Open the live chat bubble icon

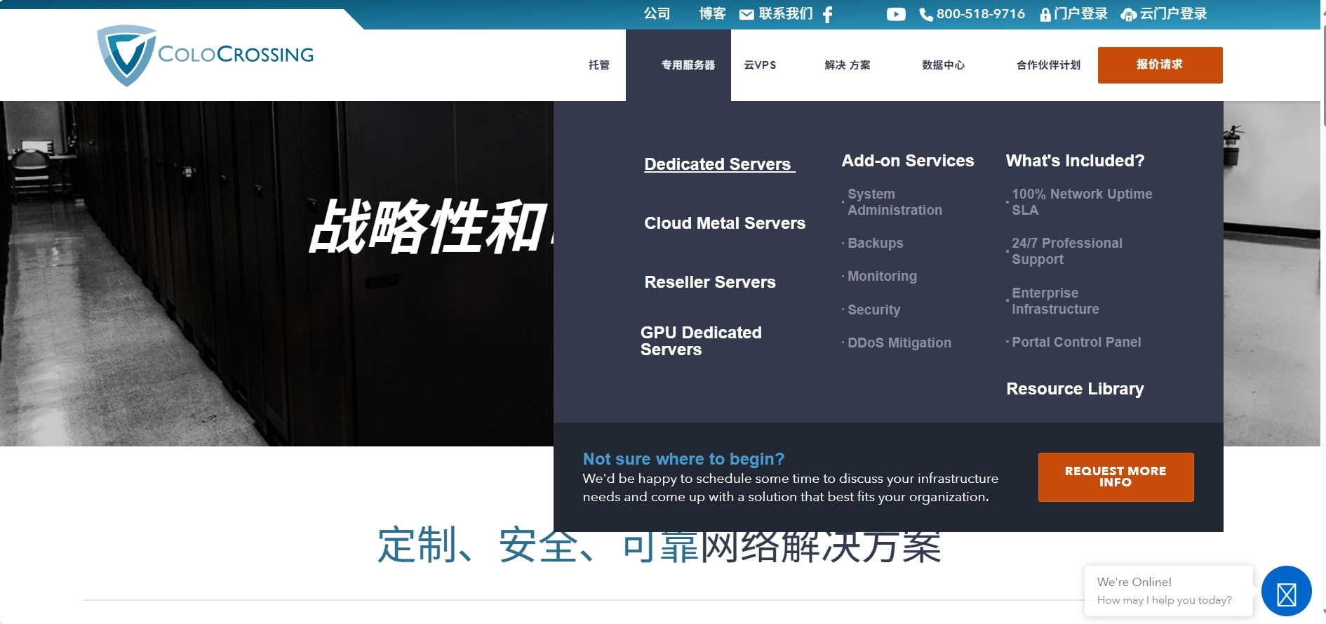tap(1286, 592)
